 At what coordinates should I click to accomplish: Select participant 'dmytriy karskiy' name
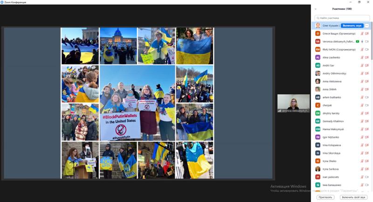331,113
